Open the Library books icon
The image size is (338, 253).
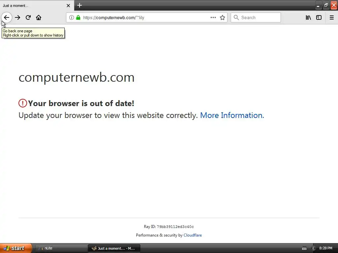click(x=308, y=18)
